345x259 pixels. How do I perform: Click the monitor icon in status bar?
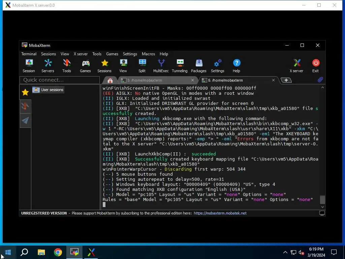point(322,213)
